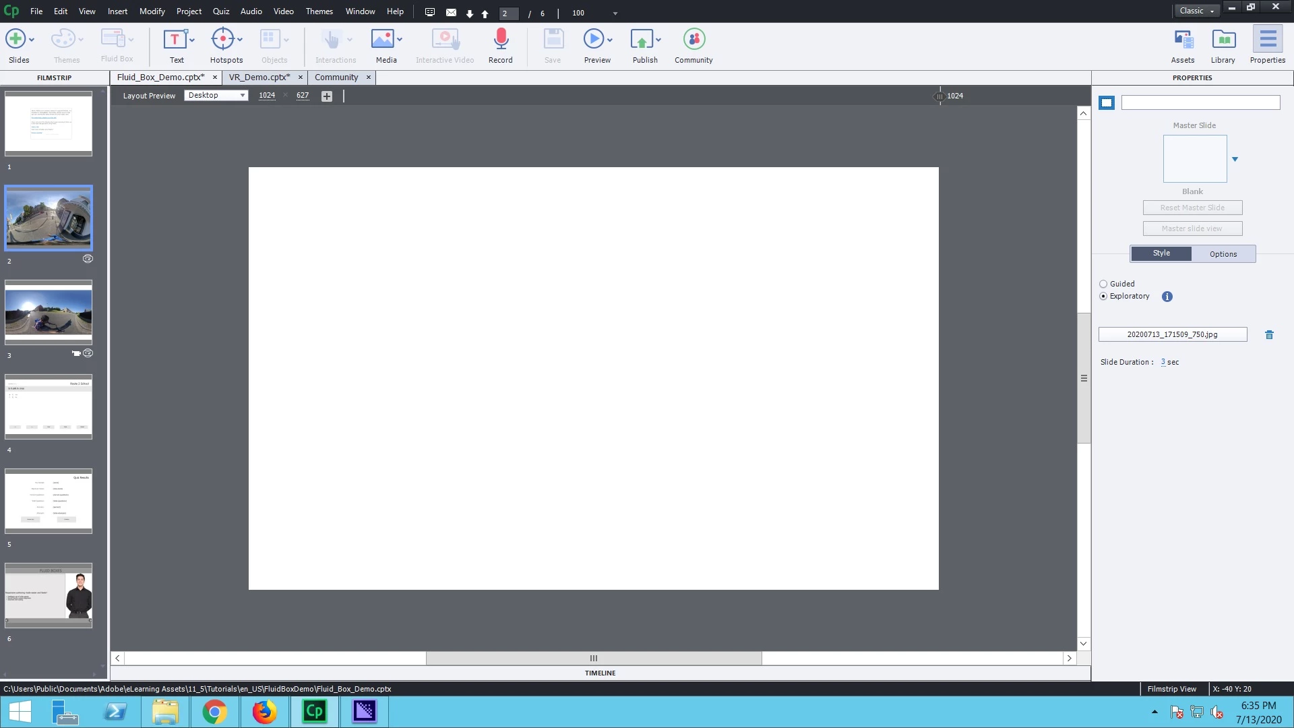
Task: Toggle the Properties panel button
Action: 1267,40
